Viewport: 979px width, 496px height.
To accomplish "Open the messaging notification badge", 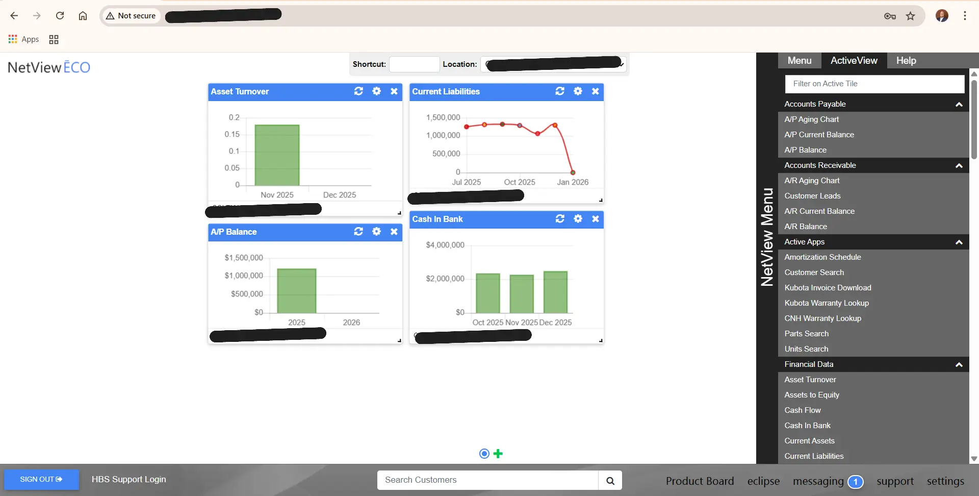I will (x=855, y=481).
